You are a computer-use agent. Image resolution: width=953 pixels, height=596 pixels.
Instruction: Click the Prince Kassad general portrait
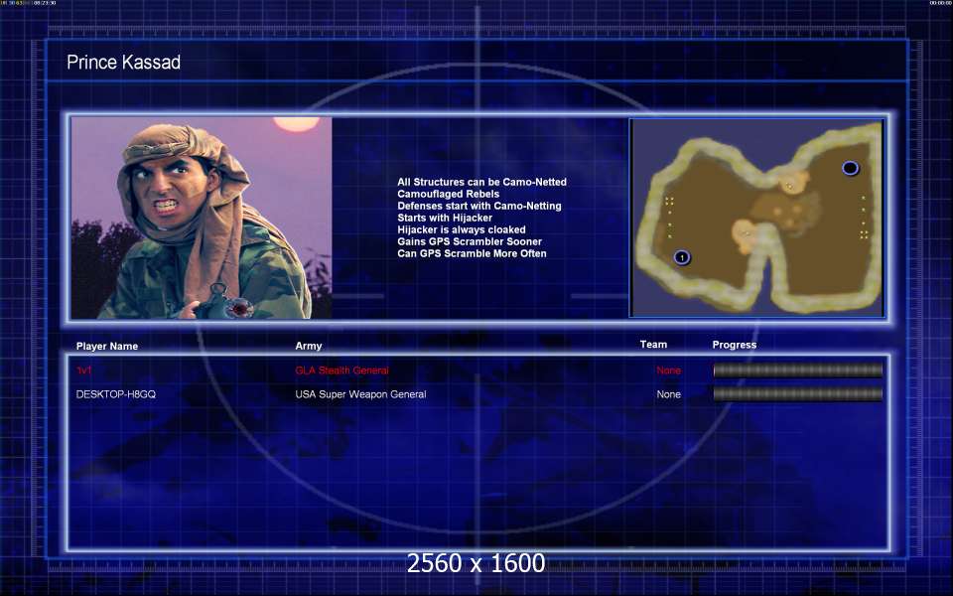coord(202,218)
